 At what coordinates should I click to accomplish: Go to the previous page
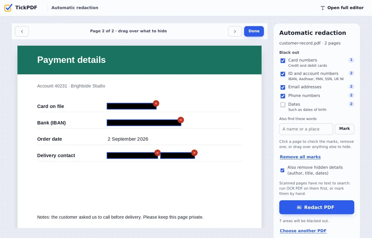[22, 31]
